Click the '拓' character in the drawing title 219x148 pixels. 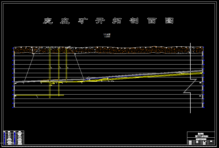[117, 21]
